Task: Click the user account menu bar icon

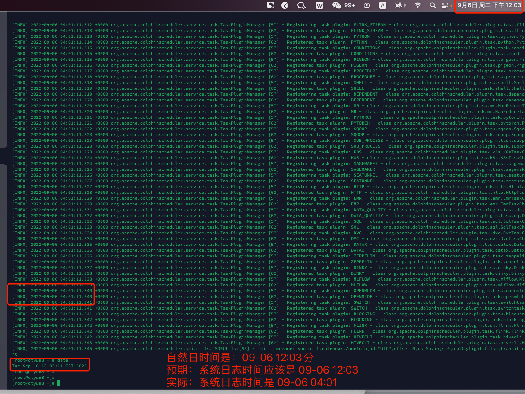Action: [367, 5]
